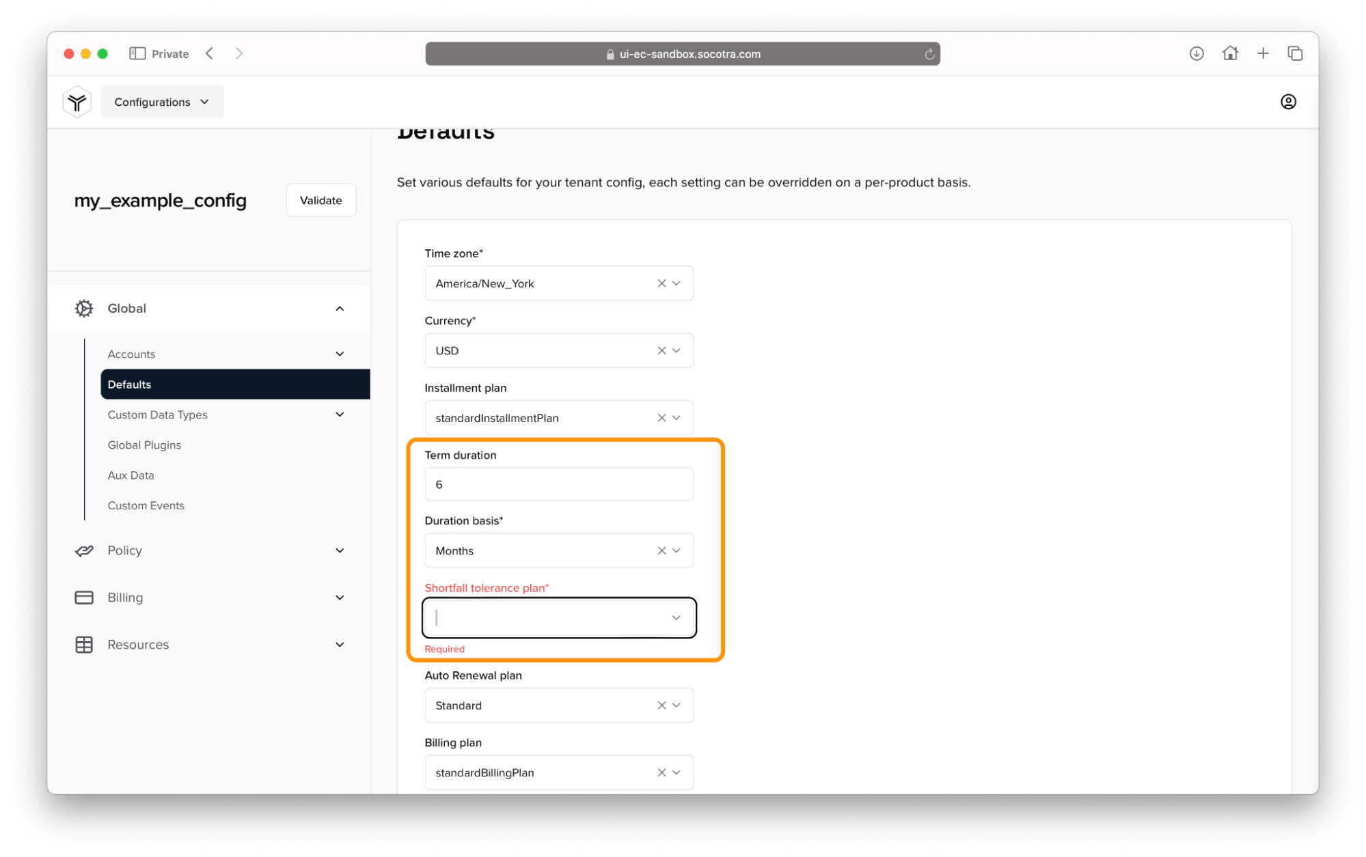Click the Resources grid icon

[x=84, y=645]
